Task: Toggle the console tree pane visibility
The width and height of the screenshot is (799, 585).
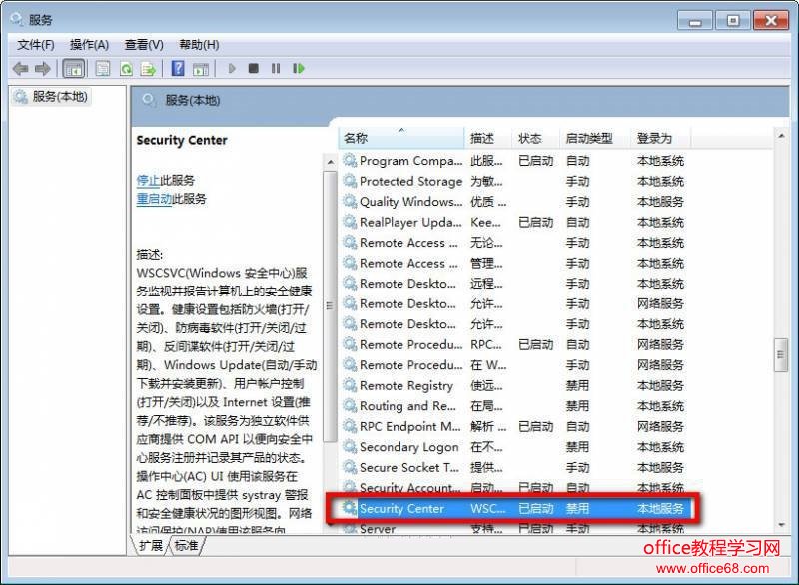Action: tap(74, 68)
